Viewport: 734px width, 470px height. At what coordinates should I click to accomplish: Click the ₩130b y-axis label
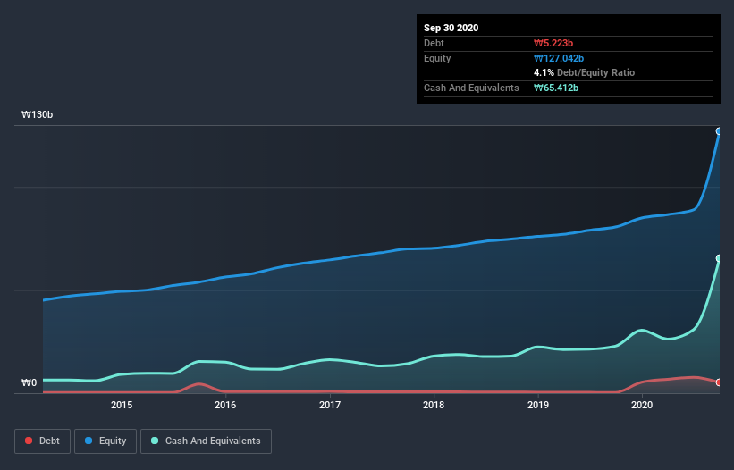(x=37, y=114)
